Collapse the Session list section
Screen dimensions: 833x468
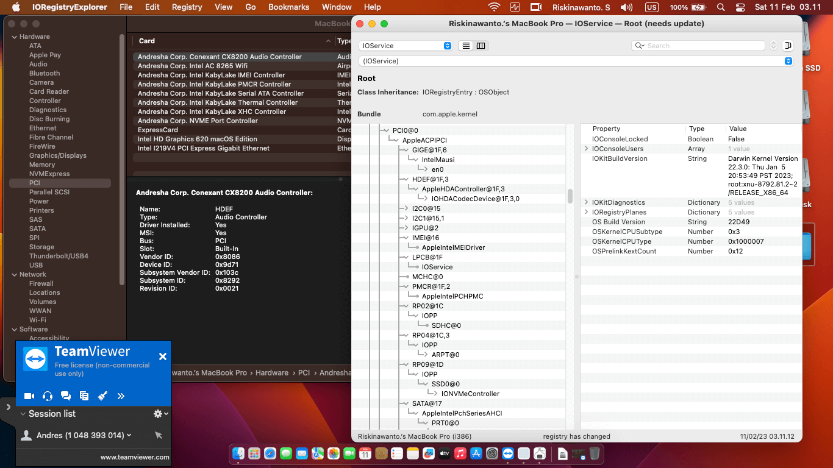[x=23, y=414]
